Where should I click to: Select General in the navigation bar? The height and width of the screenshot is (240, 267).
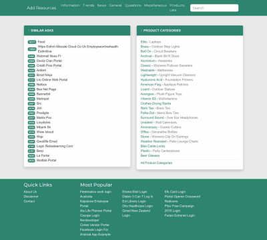(115, 5)
